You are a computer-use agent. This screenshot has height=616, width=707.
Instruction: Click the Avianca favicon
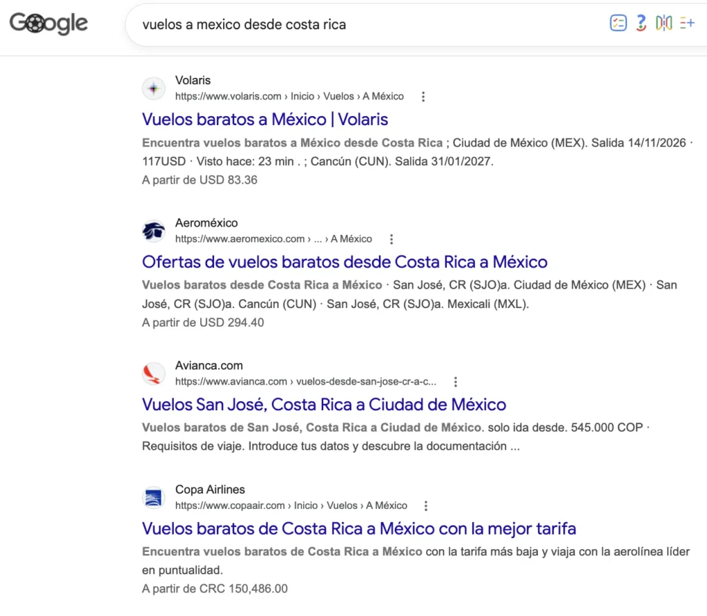pyautogui.click(x=154, y=374)
